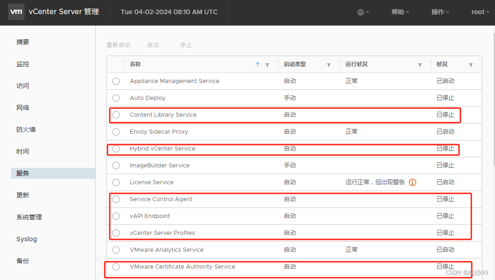Click 正常 in the Envoy Sidecar Proxy row
Image resolution: width=495 pixels, height=280 pixels.
[352, 132]
